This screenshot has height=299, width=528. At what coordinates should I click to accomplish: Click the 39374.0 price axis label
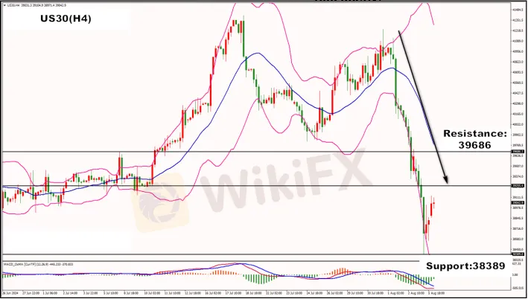click(x=517, y=176)
